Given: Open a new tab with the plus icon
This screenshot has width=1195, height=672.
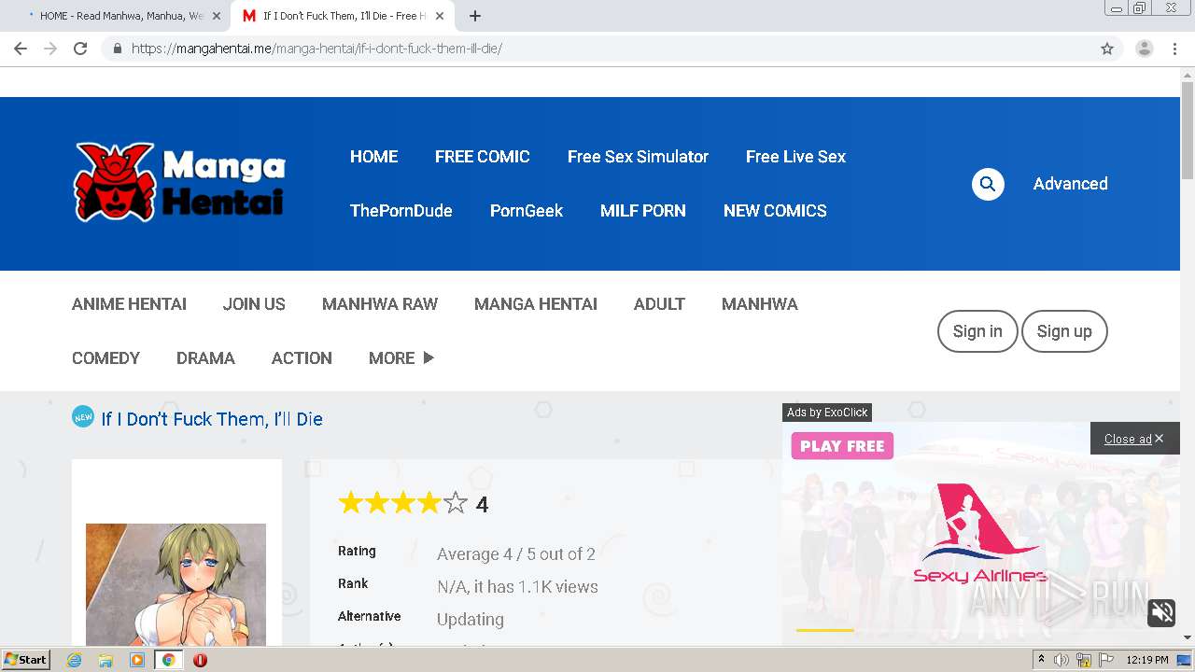Looking at the screenshot, I should coord(475,16).
